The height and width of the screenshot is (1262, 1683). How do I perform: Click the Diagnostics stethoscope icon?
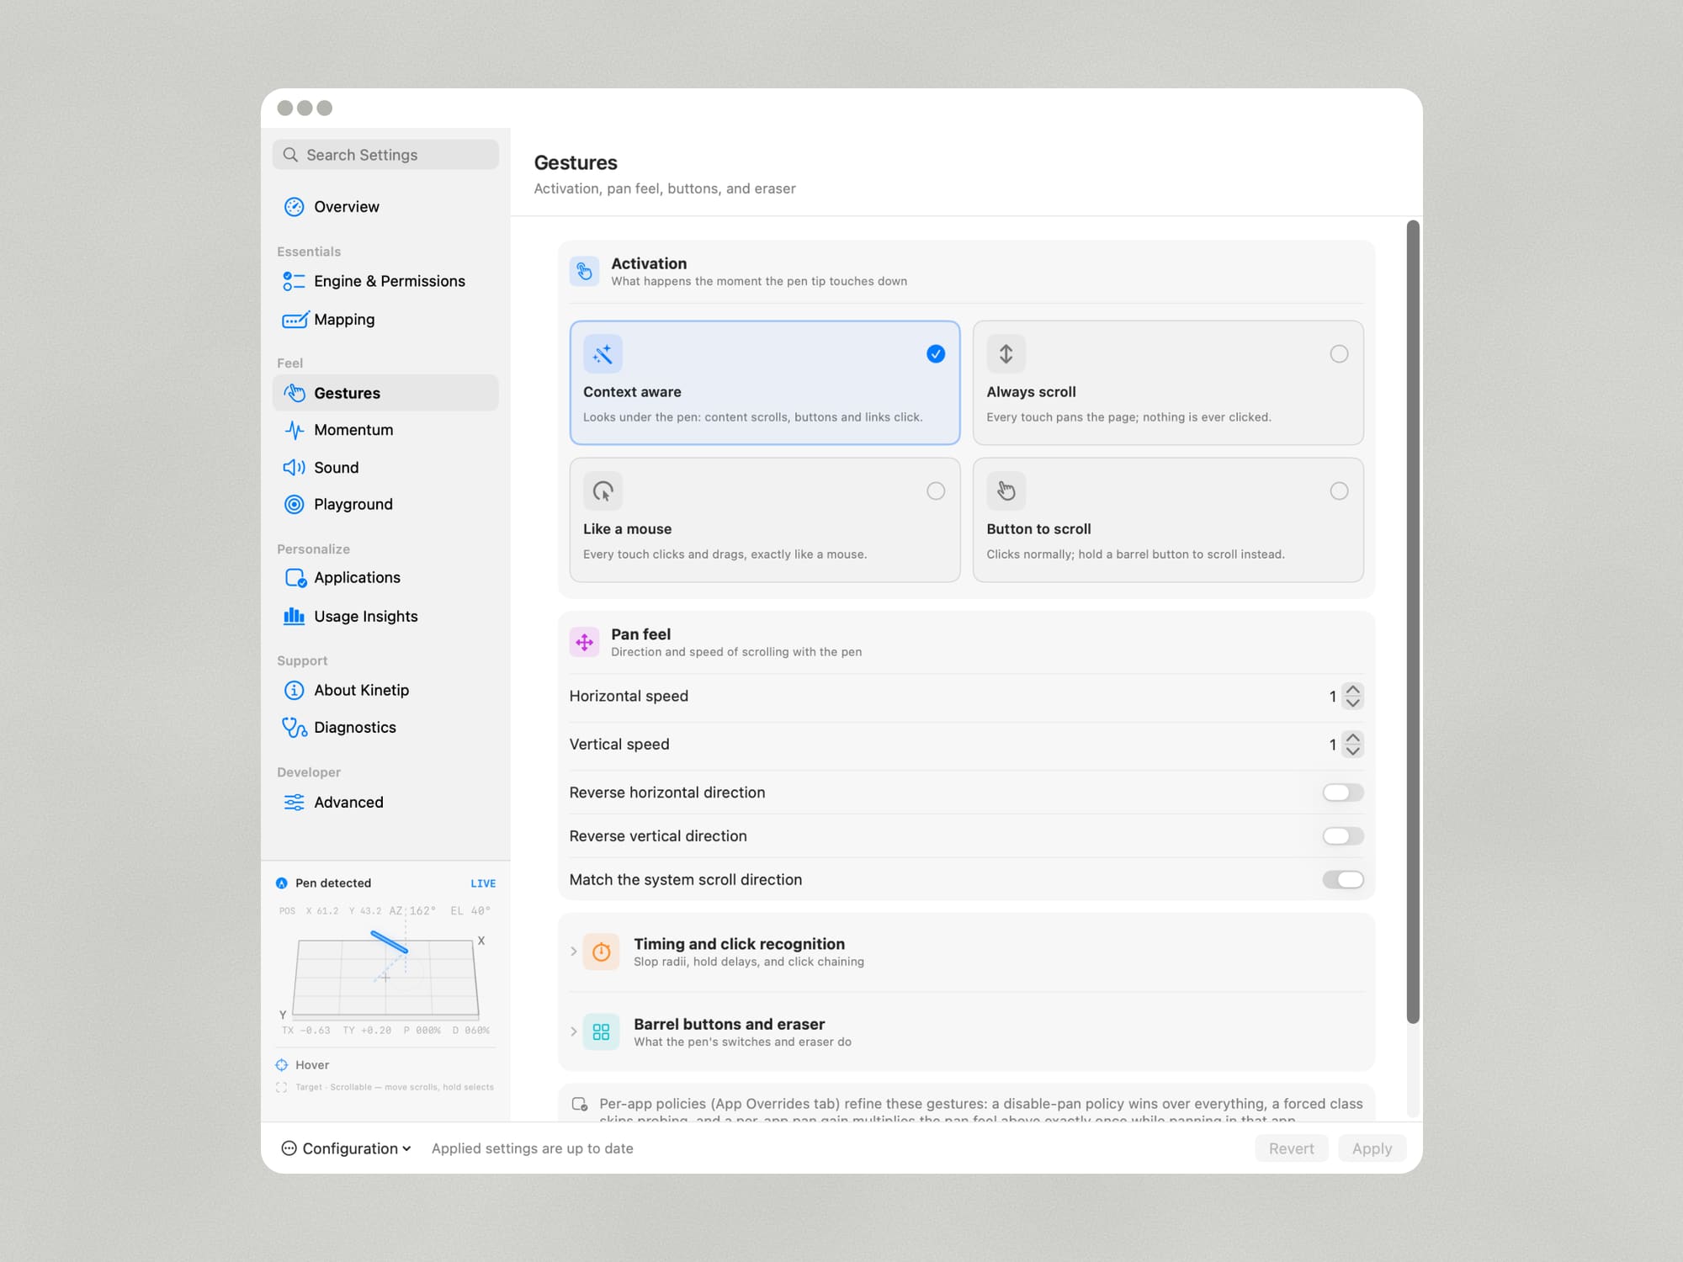point(295,728)
